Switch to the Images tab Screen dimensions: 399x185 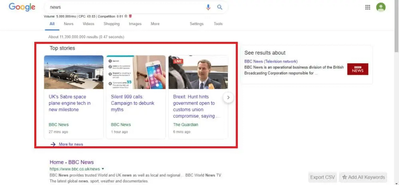135,24
